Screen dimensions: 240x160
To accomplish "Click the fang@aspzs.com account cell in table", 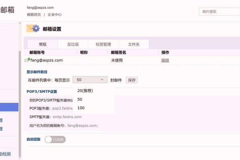I will (x=46, y=60).
